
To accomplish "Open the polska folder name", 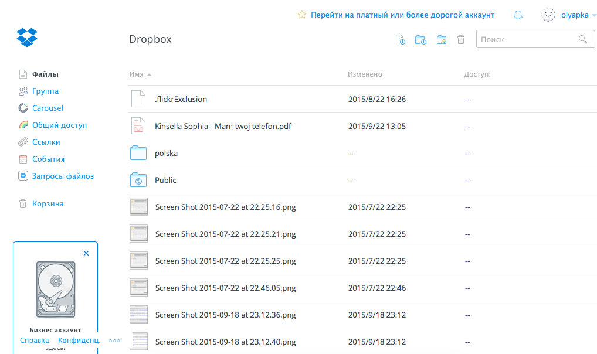I will 167,154.
